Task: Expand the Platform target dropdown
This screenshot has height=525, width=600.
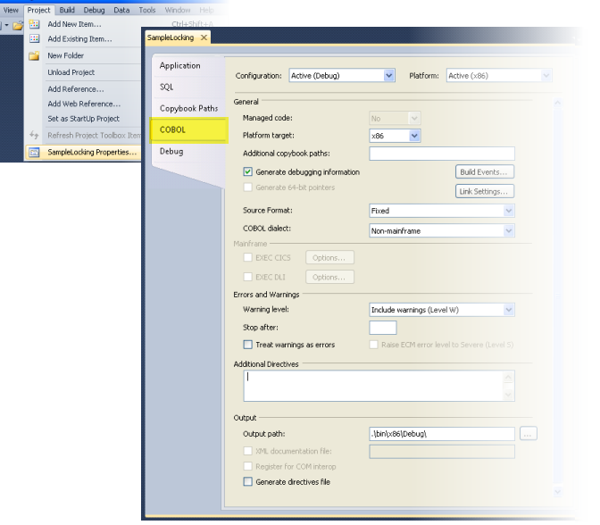Action: coord(395,136)
